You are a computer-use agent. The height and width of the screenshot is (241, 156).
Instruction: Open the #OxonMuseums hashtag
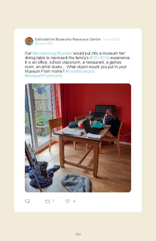pyautogui.click(x=80, y=71)
